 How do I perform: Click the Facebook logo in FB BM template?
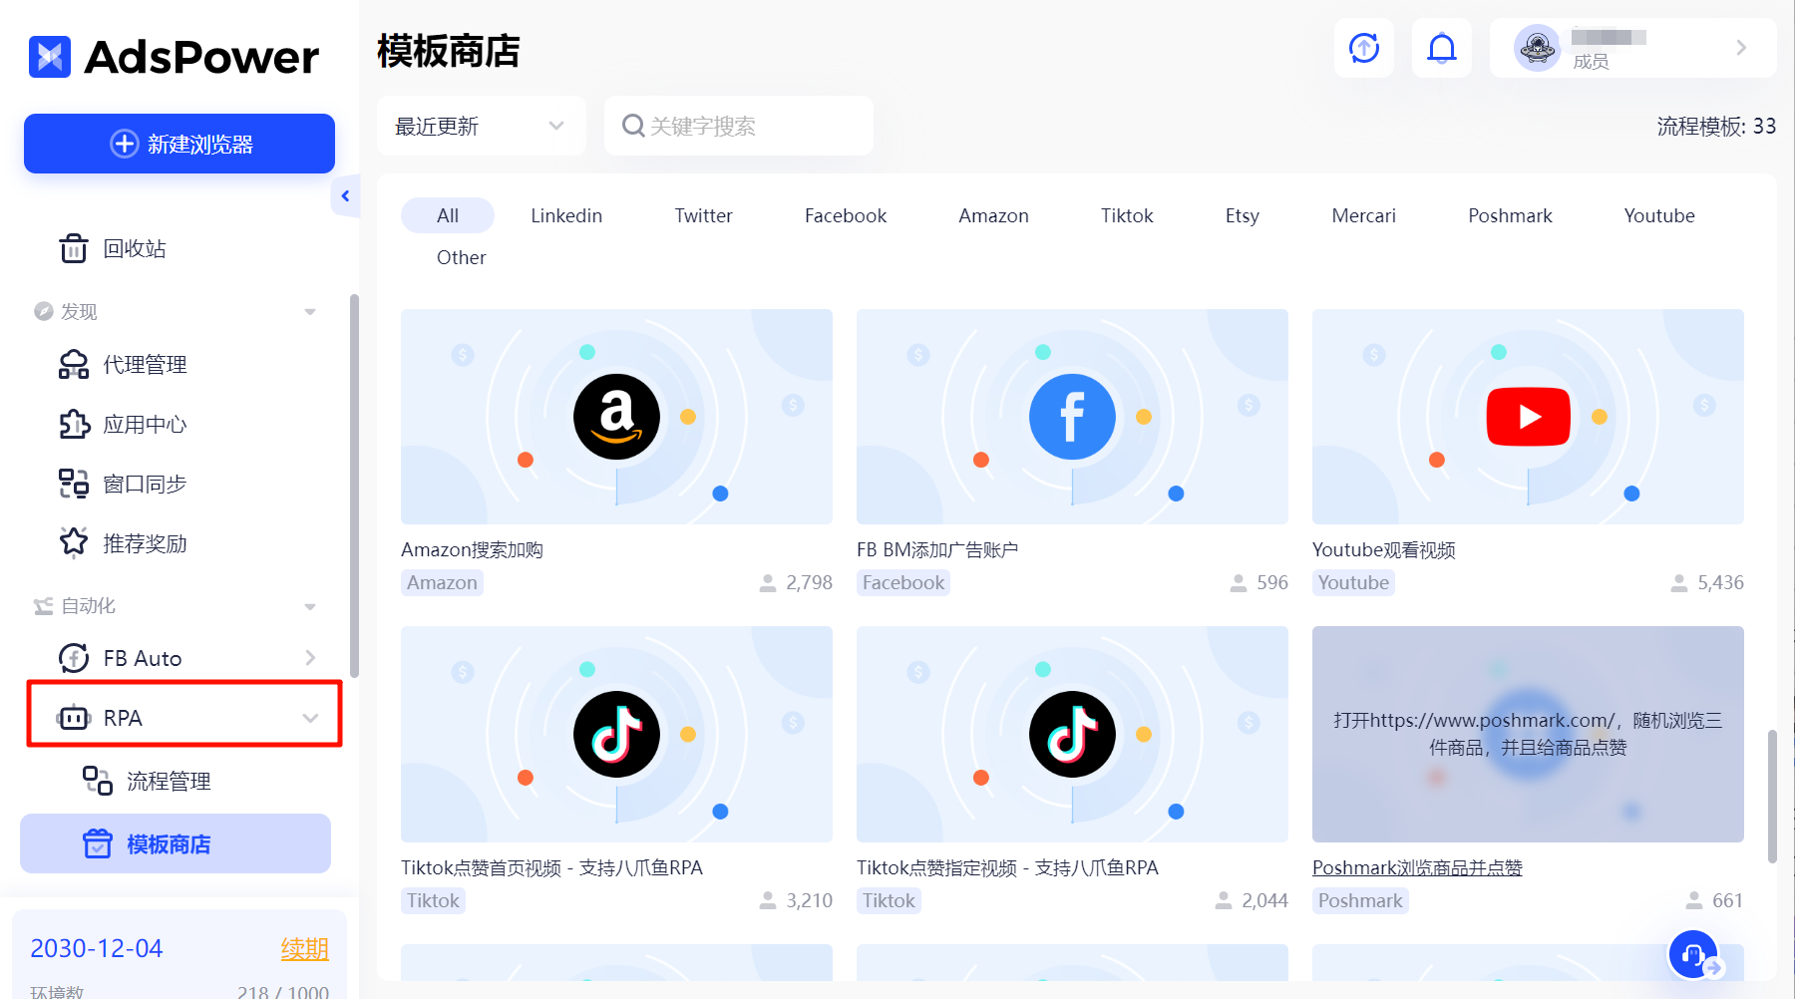click(x=1072, y=417)
